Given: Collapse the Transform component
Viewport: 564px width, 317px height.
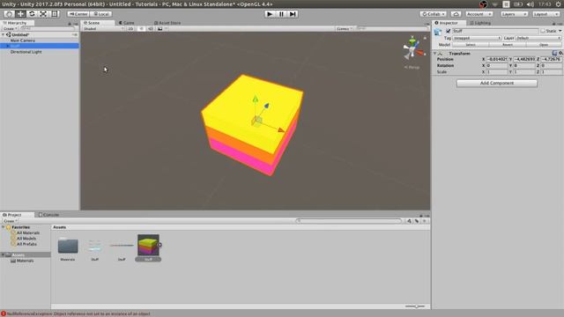Looking at the screenshot, I should point(434,53).
